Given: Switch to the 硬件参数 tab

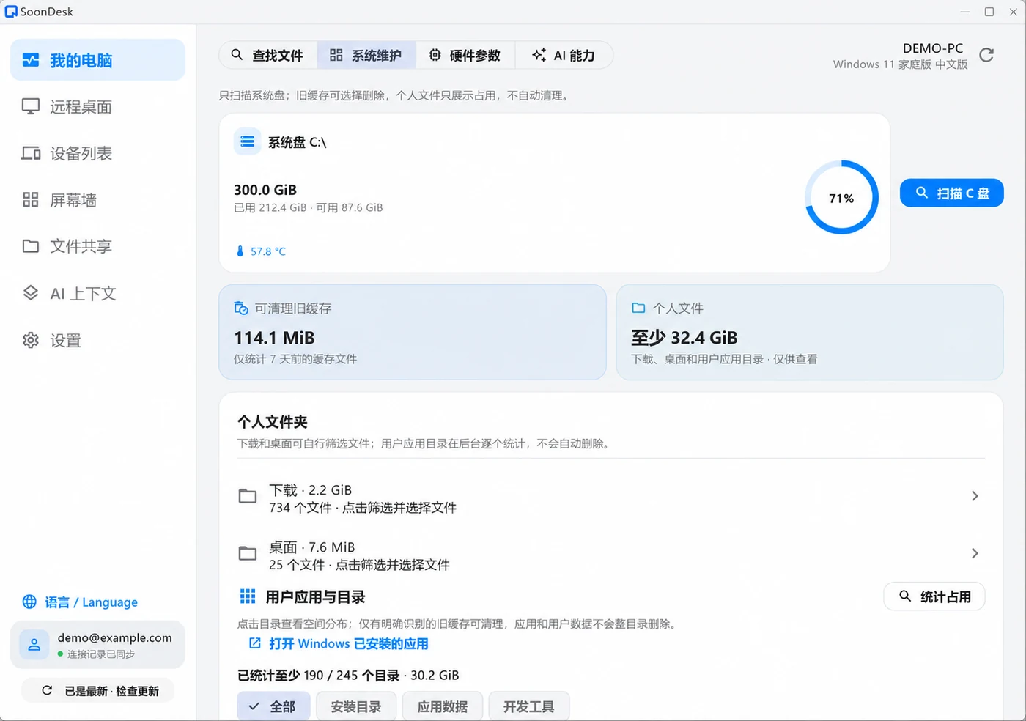Looking at the screenshot, I should (465, 56).
